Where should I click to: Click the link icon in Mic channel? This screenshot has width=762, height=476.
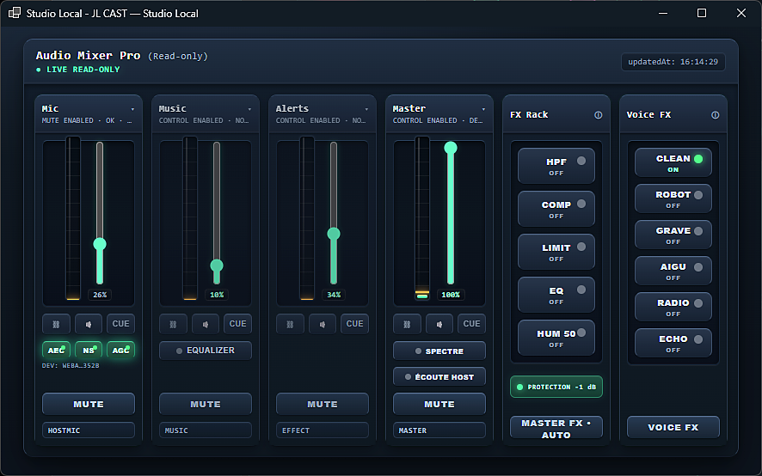coord(57,324)
